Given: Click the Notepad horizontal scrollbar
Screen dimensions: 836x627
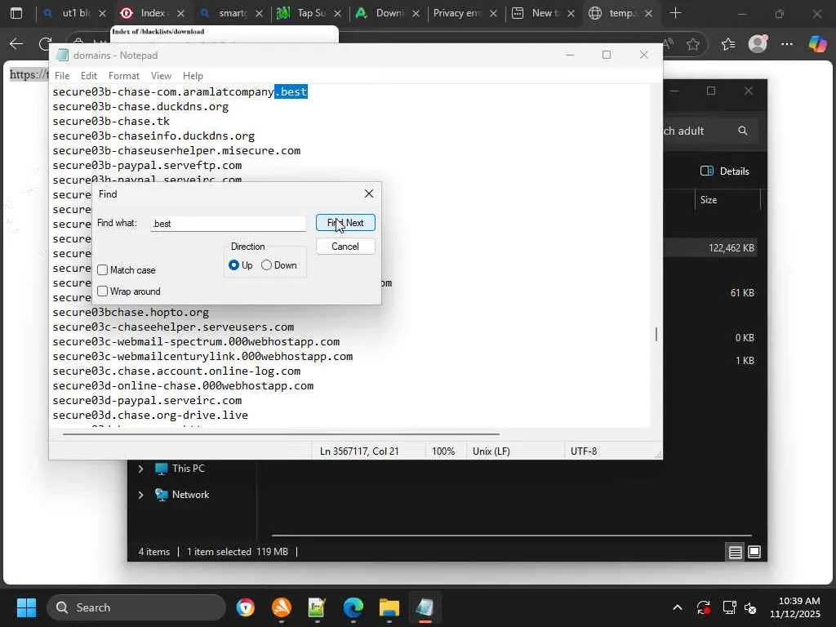Looking at the screenshot, I should click(x=281, y=434).
